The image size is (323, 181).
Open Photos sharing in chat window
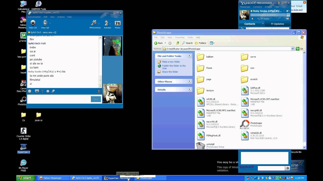pos(118,24)
